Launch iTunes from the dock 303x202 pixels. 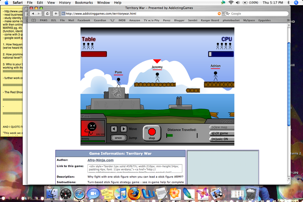120,194
